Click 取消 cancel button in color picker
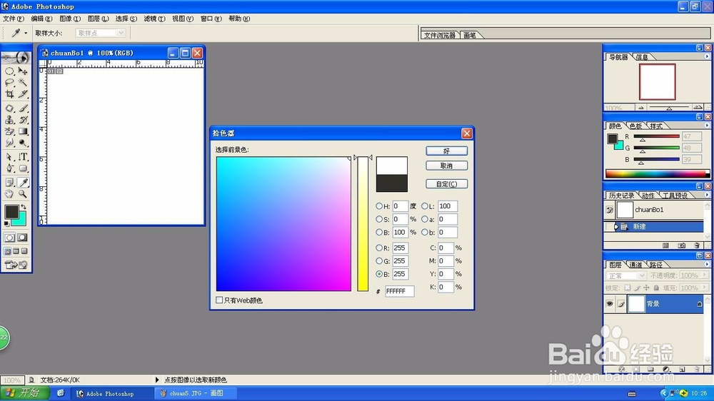 [446, 166]
